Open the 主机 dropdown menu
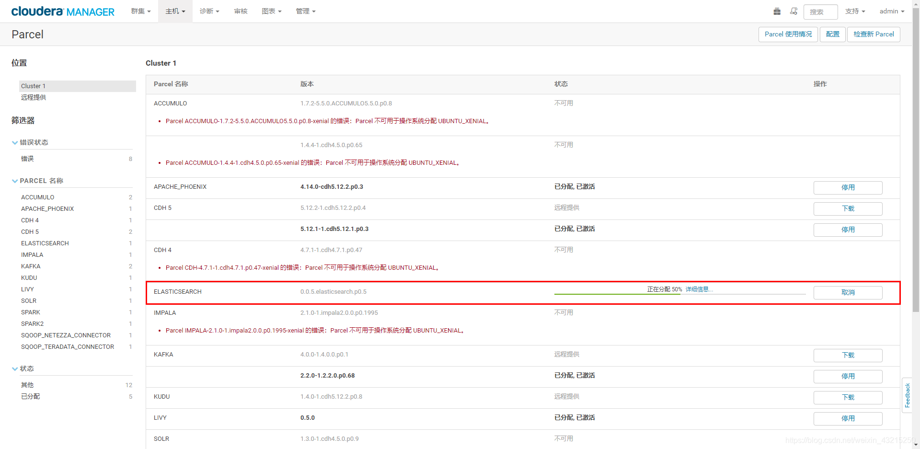This screenshot has width=920, height=449. 175,11
